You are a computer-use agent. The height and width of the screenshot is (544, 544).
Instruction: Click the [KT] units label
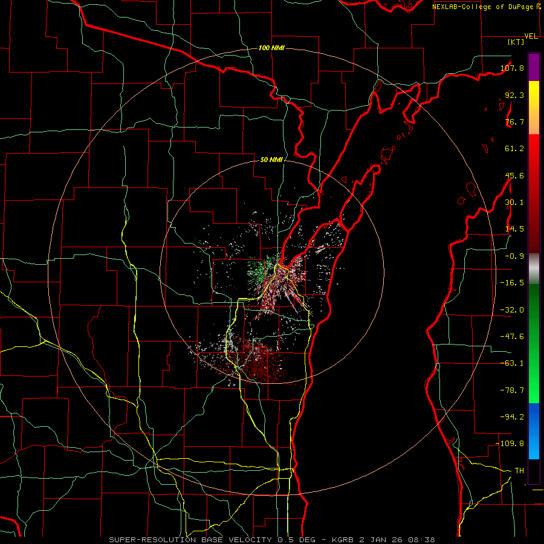coord(516,42)
